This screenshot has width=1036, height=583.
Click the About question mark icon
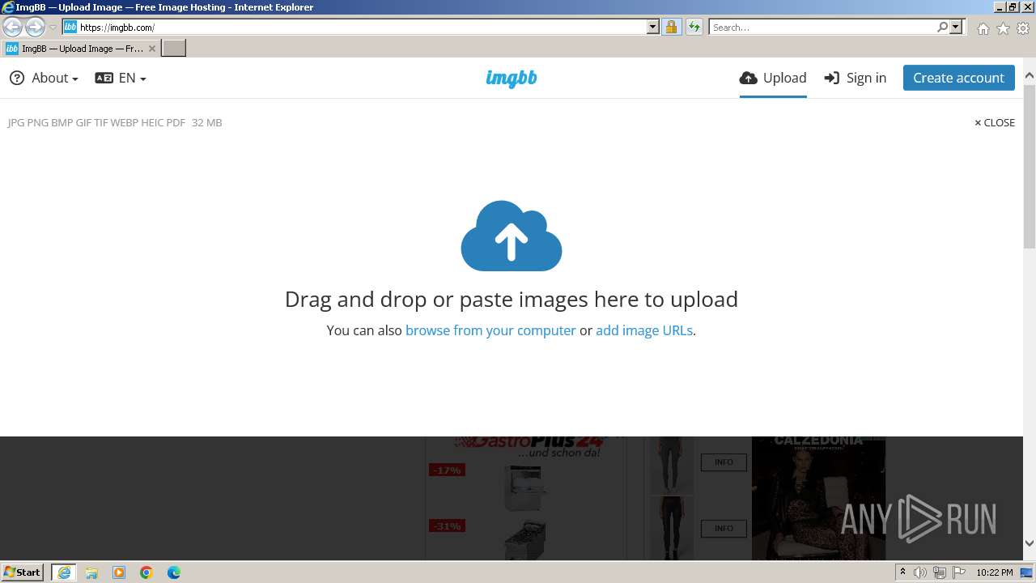coord(17,78)
